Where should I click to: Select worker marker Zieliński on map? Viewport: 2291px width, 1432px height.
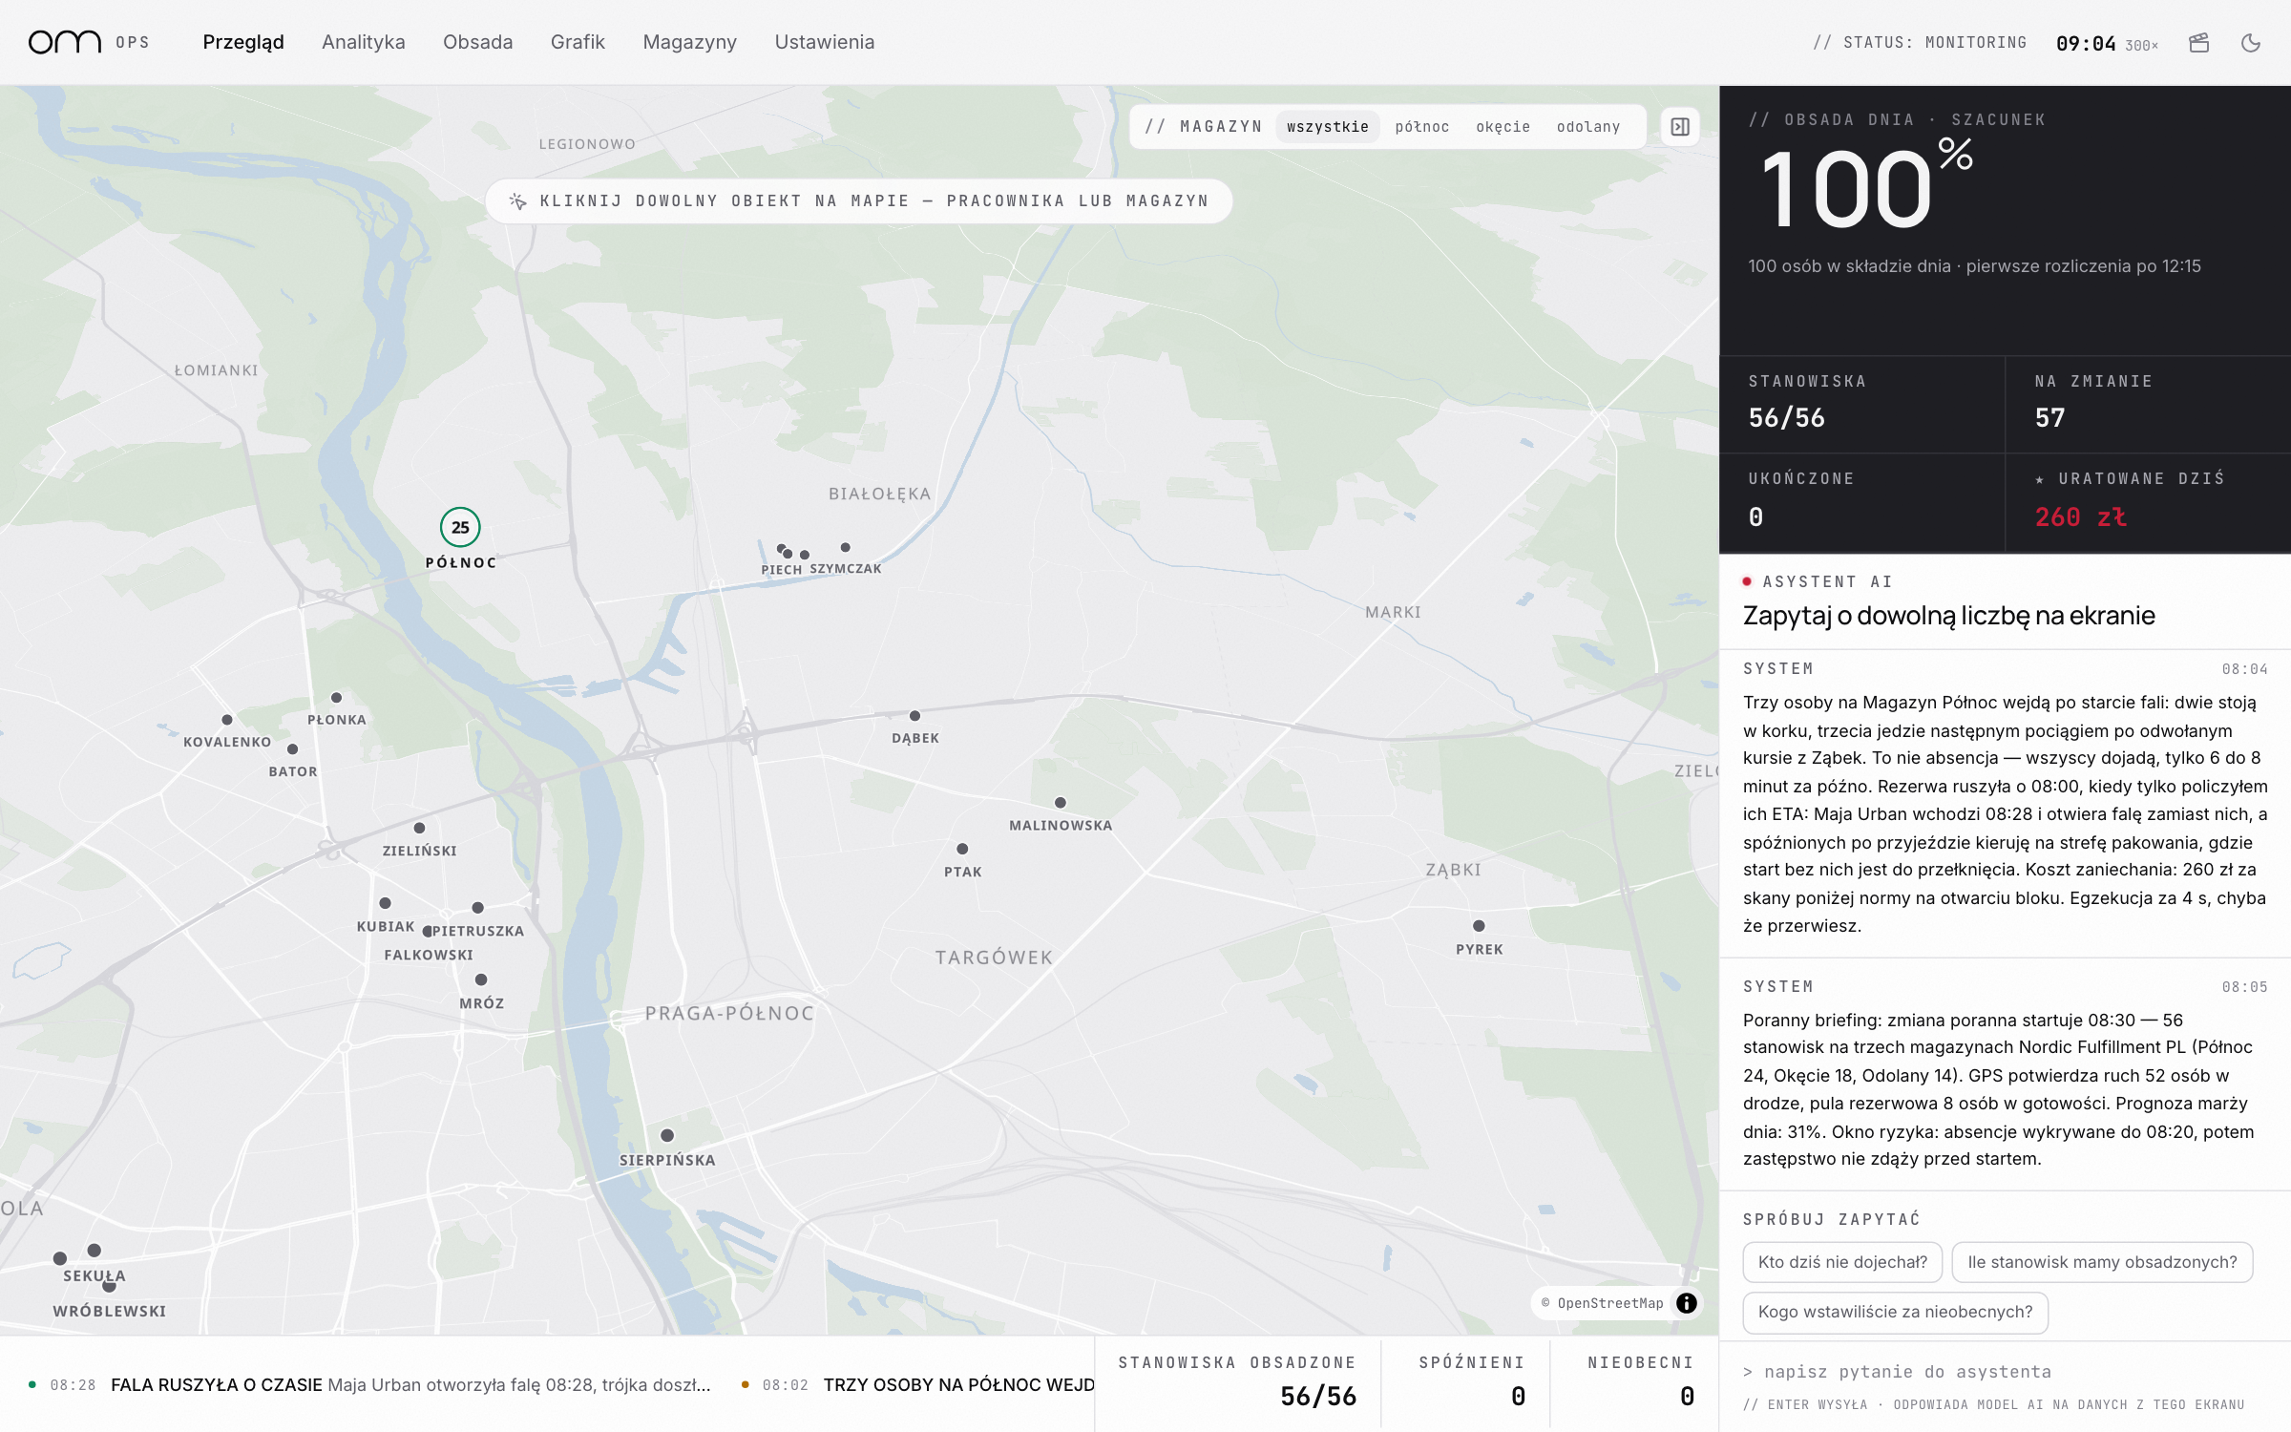coord(419,828)
